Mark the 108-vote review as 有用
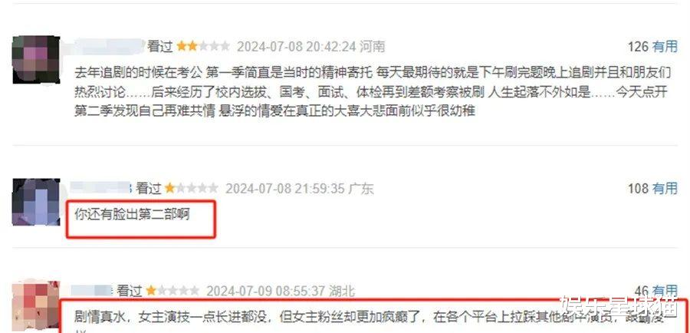 pos(665,189)
